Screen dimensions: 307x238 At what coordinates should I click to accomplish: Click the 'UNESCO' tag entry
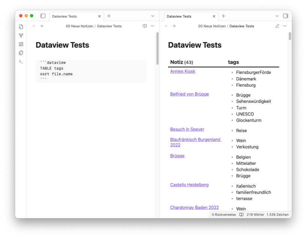pos(245,114)
